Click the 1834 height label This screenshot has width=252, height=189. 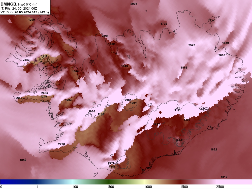(x=211, y=20)
